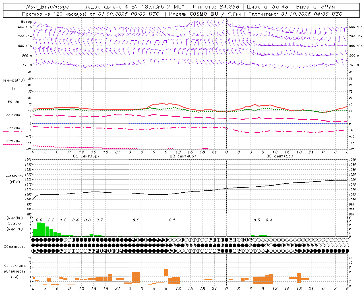This screenshot has width=364, height=291.
Task: Click the "Конвективн." convective cloud label
Action: [15, 265]
